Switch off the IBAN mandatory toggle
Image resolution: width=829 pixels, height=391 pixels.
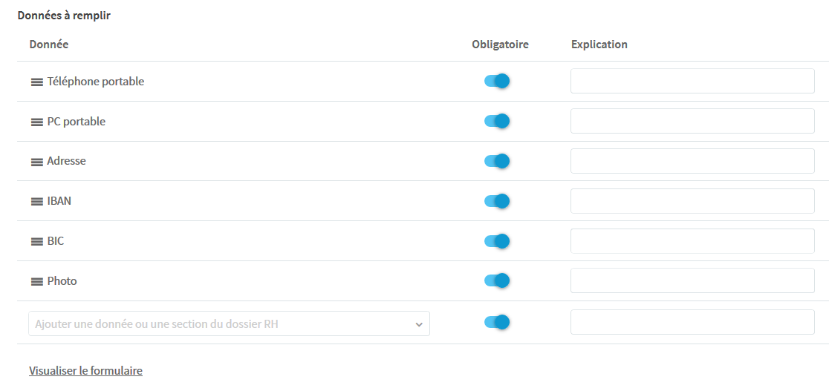497,201
